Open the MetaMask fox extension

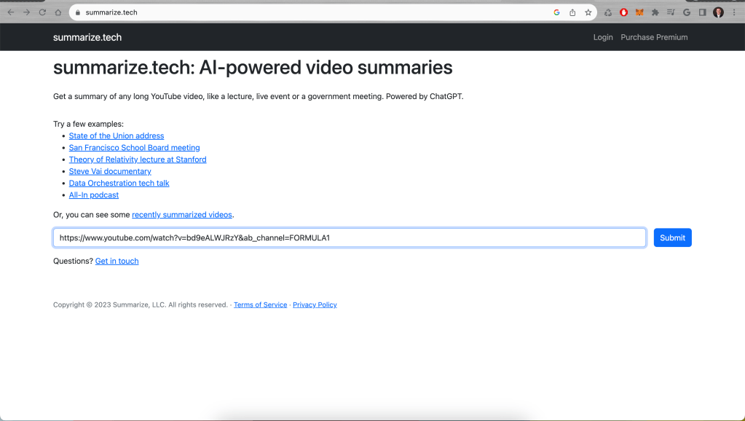click(639, 12)
